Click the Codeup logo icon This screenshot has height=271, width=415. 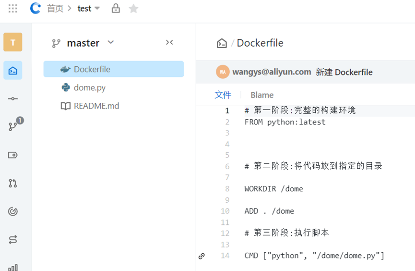point(35,8)
